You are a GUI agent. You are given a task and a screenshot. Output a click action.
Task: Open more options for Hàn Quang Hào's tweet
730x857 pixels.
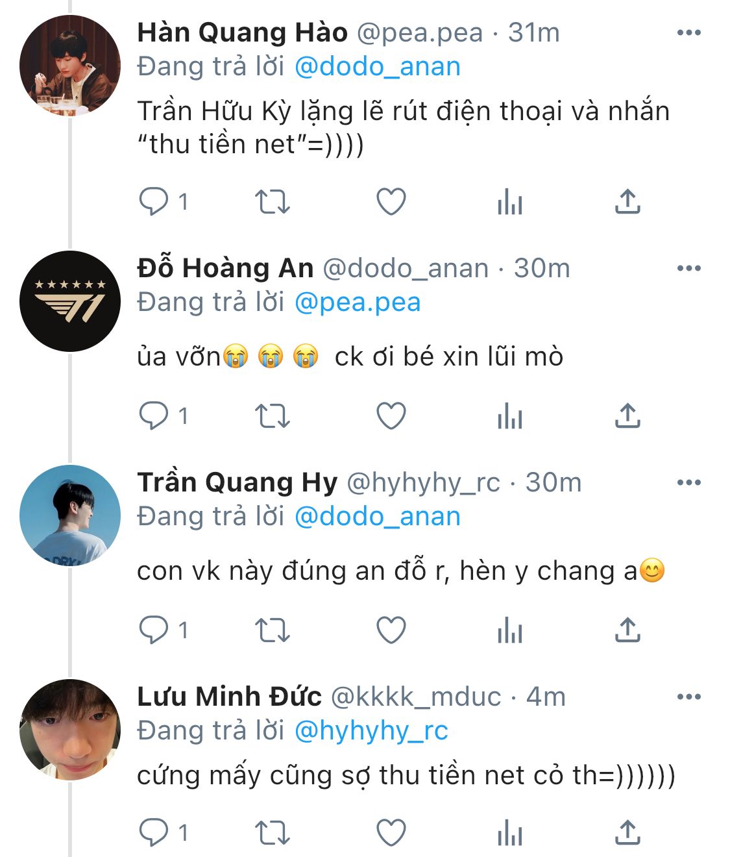[x=688, y=32]
